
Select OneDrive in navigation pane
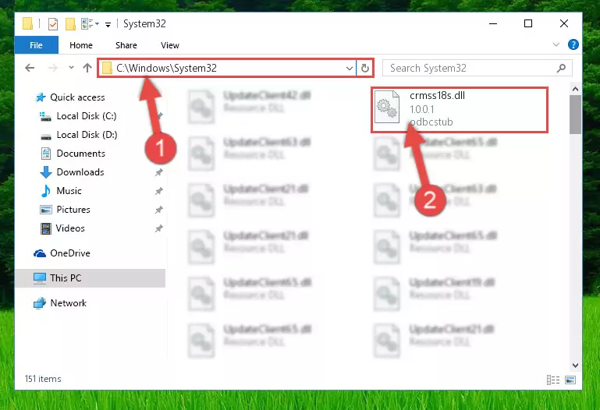[70, 253]
